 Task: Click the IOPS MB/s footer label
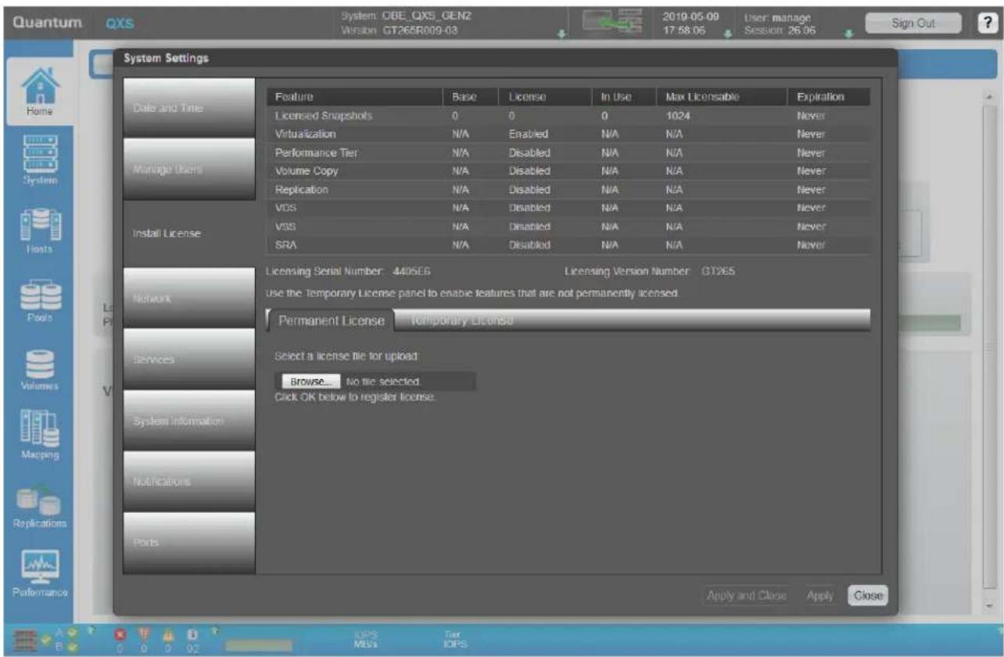click(366, 639)
